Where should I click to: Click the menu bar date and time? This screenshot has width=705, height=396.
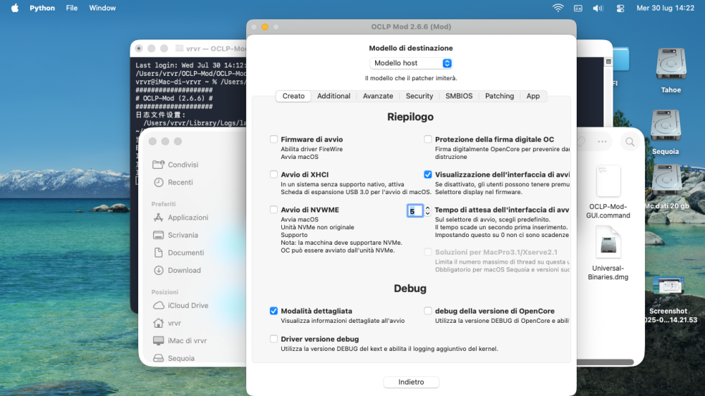[x=665, y=8]
